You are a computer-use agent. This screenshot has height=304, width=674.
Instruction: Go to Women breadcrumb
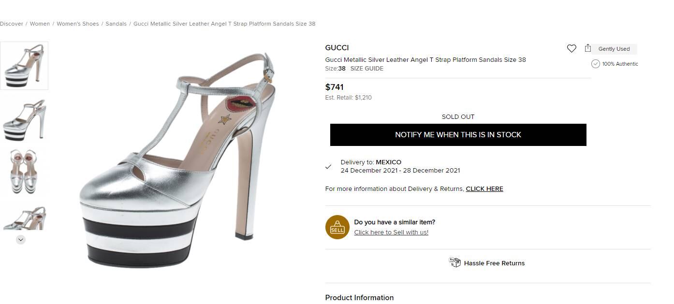[x=40, y=24]
